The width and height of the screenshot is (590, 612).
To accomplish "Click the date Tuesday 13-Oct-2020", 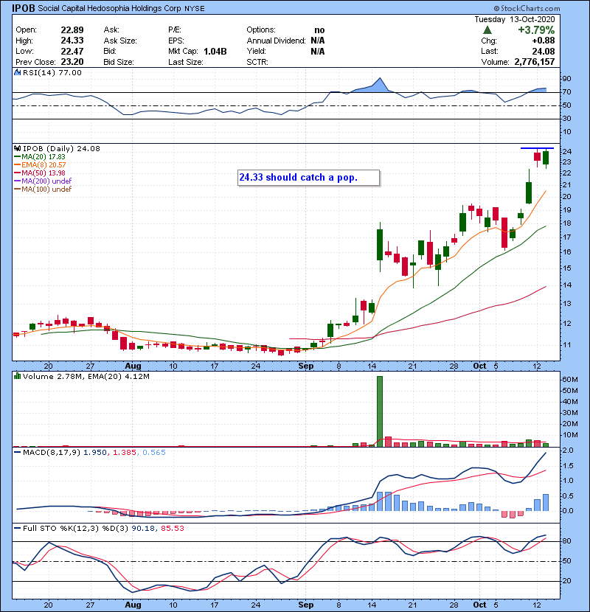I will 515,19.
